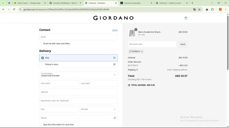Open the translate page icon
229x128 pixels.
point(195,10)
